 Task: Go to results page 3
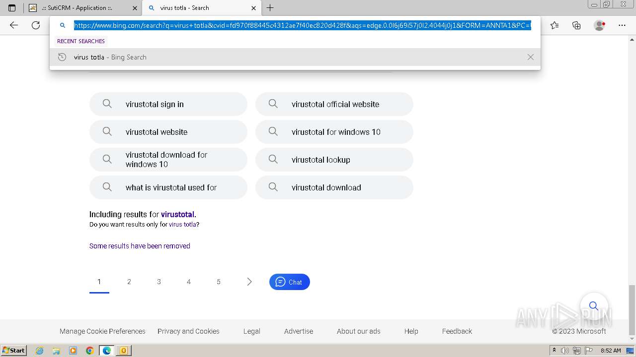(159, 282)
